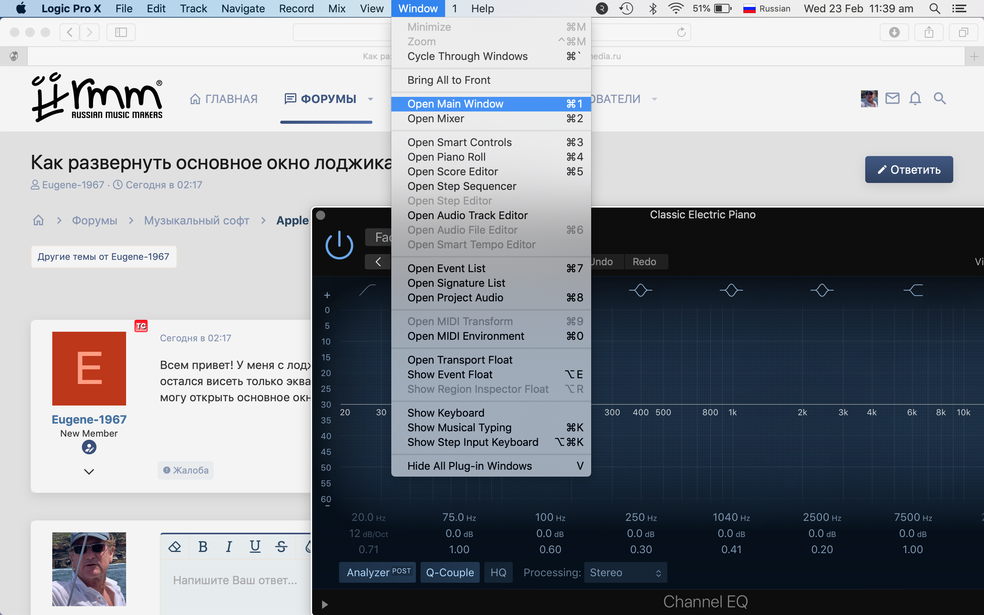Open Музыкальный софт breadcrumb link
The height and width of the screenshot is (615, 984).
point(196,220)
